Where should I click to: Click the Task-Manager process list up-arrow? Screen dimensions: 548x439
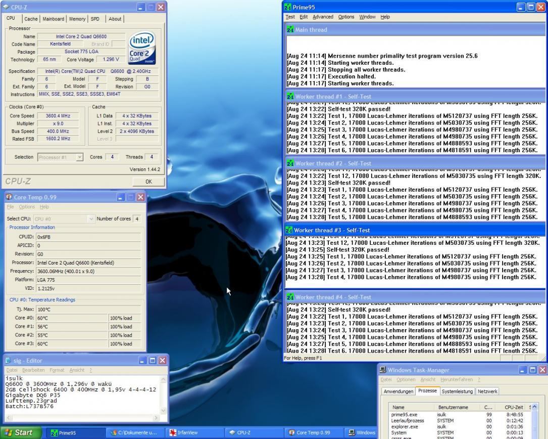point(534,407)
